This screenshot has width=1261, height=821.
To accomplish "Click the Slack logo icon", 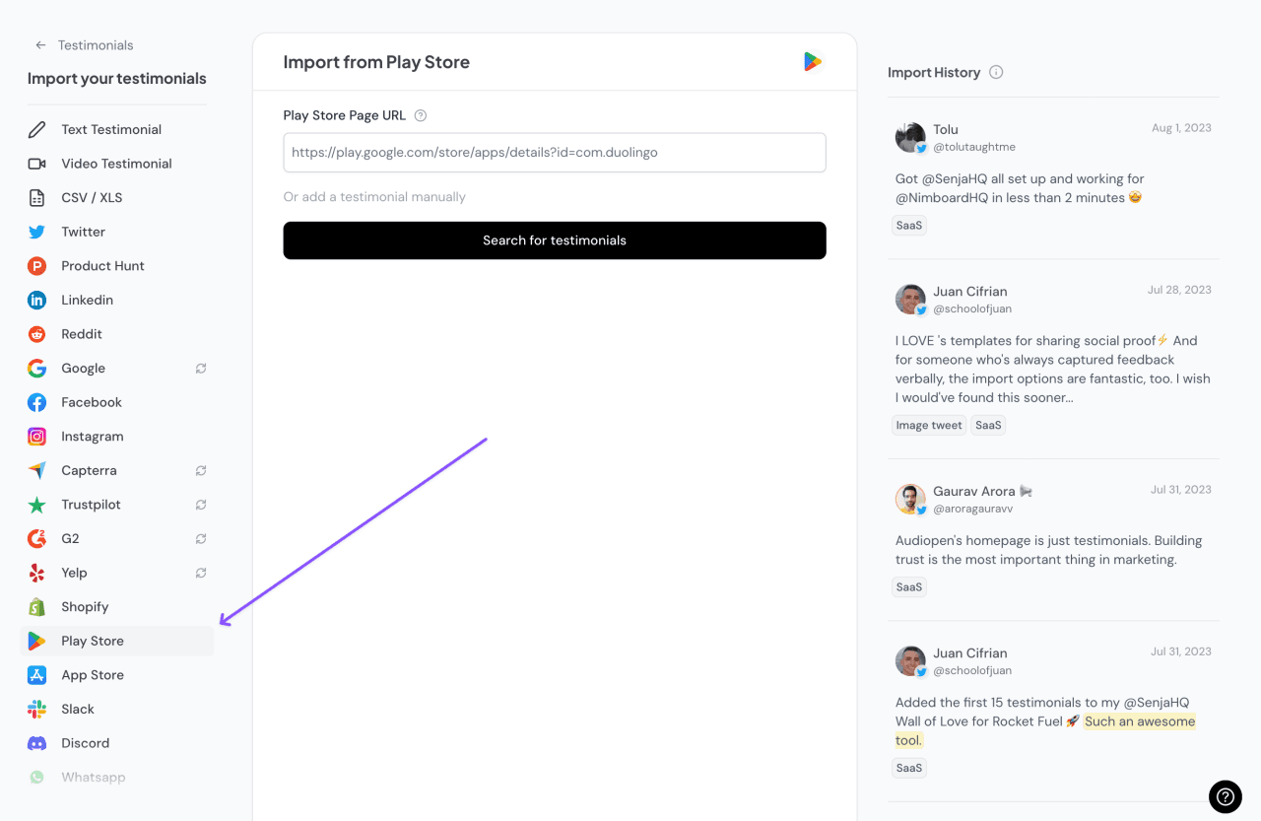I will (x=36, y=710).
